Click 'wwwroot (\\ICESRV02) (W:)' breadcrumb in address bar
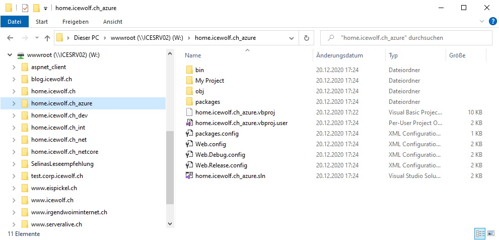 (147, 38)
